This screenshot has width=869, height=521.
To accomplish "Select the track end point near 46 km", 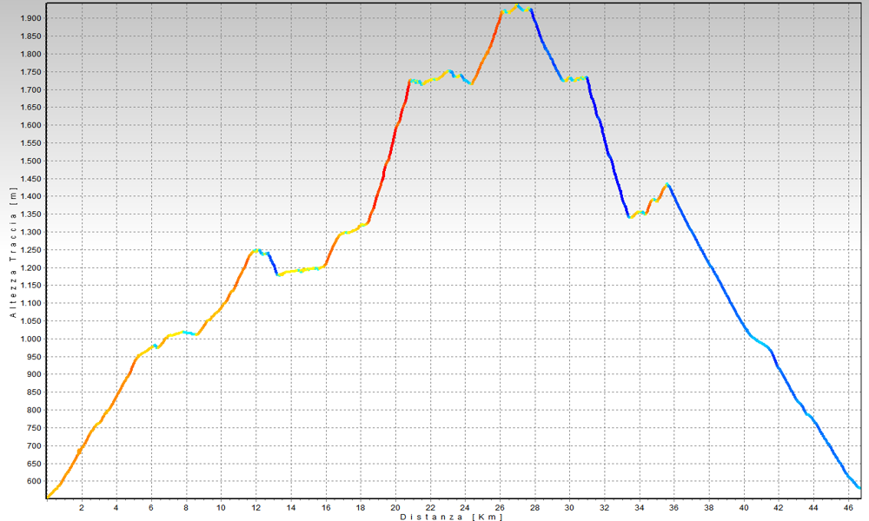I will pos(859,487).
